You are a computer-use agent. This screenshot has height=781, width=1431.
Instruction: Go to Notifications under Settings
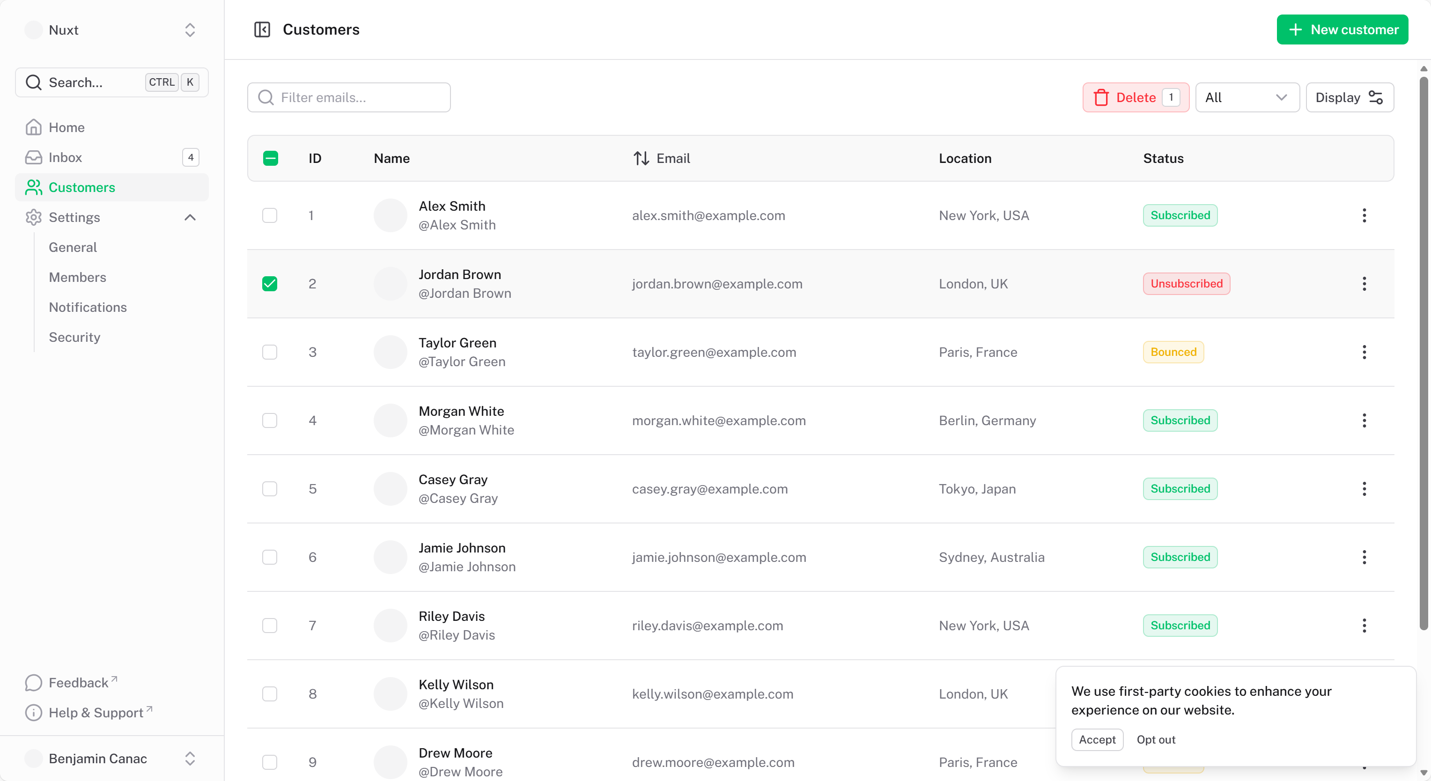click(x=88, y=307)
